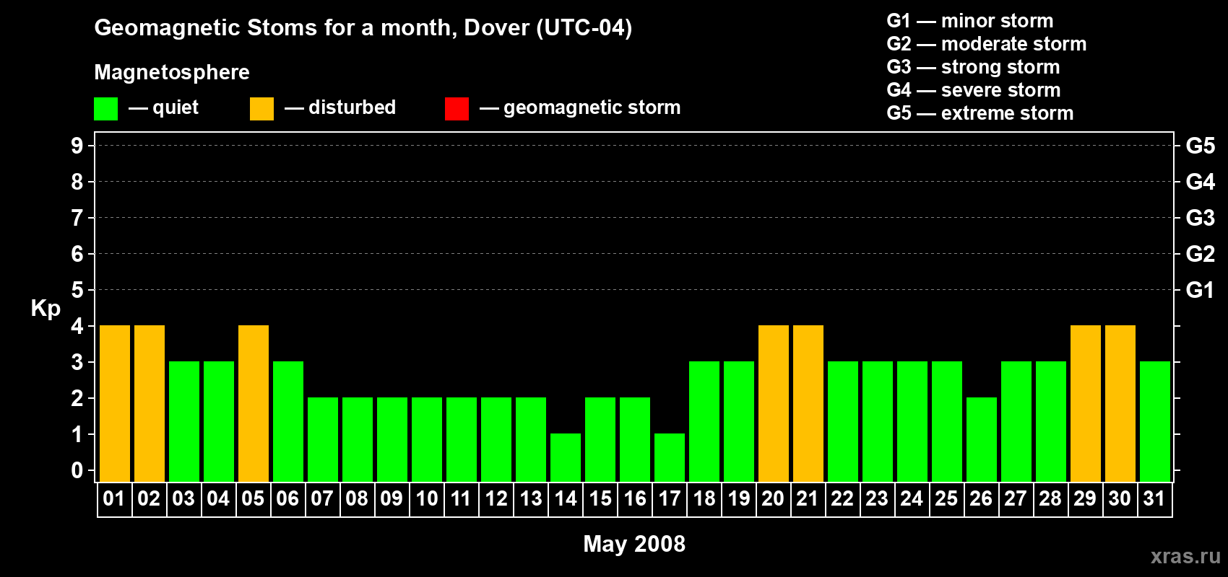Click the date label 28
This screenshot has width=1228, height=577.
point(1050,498)
